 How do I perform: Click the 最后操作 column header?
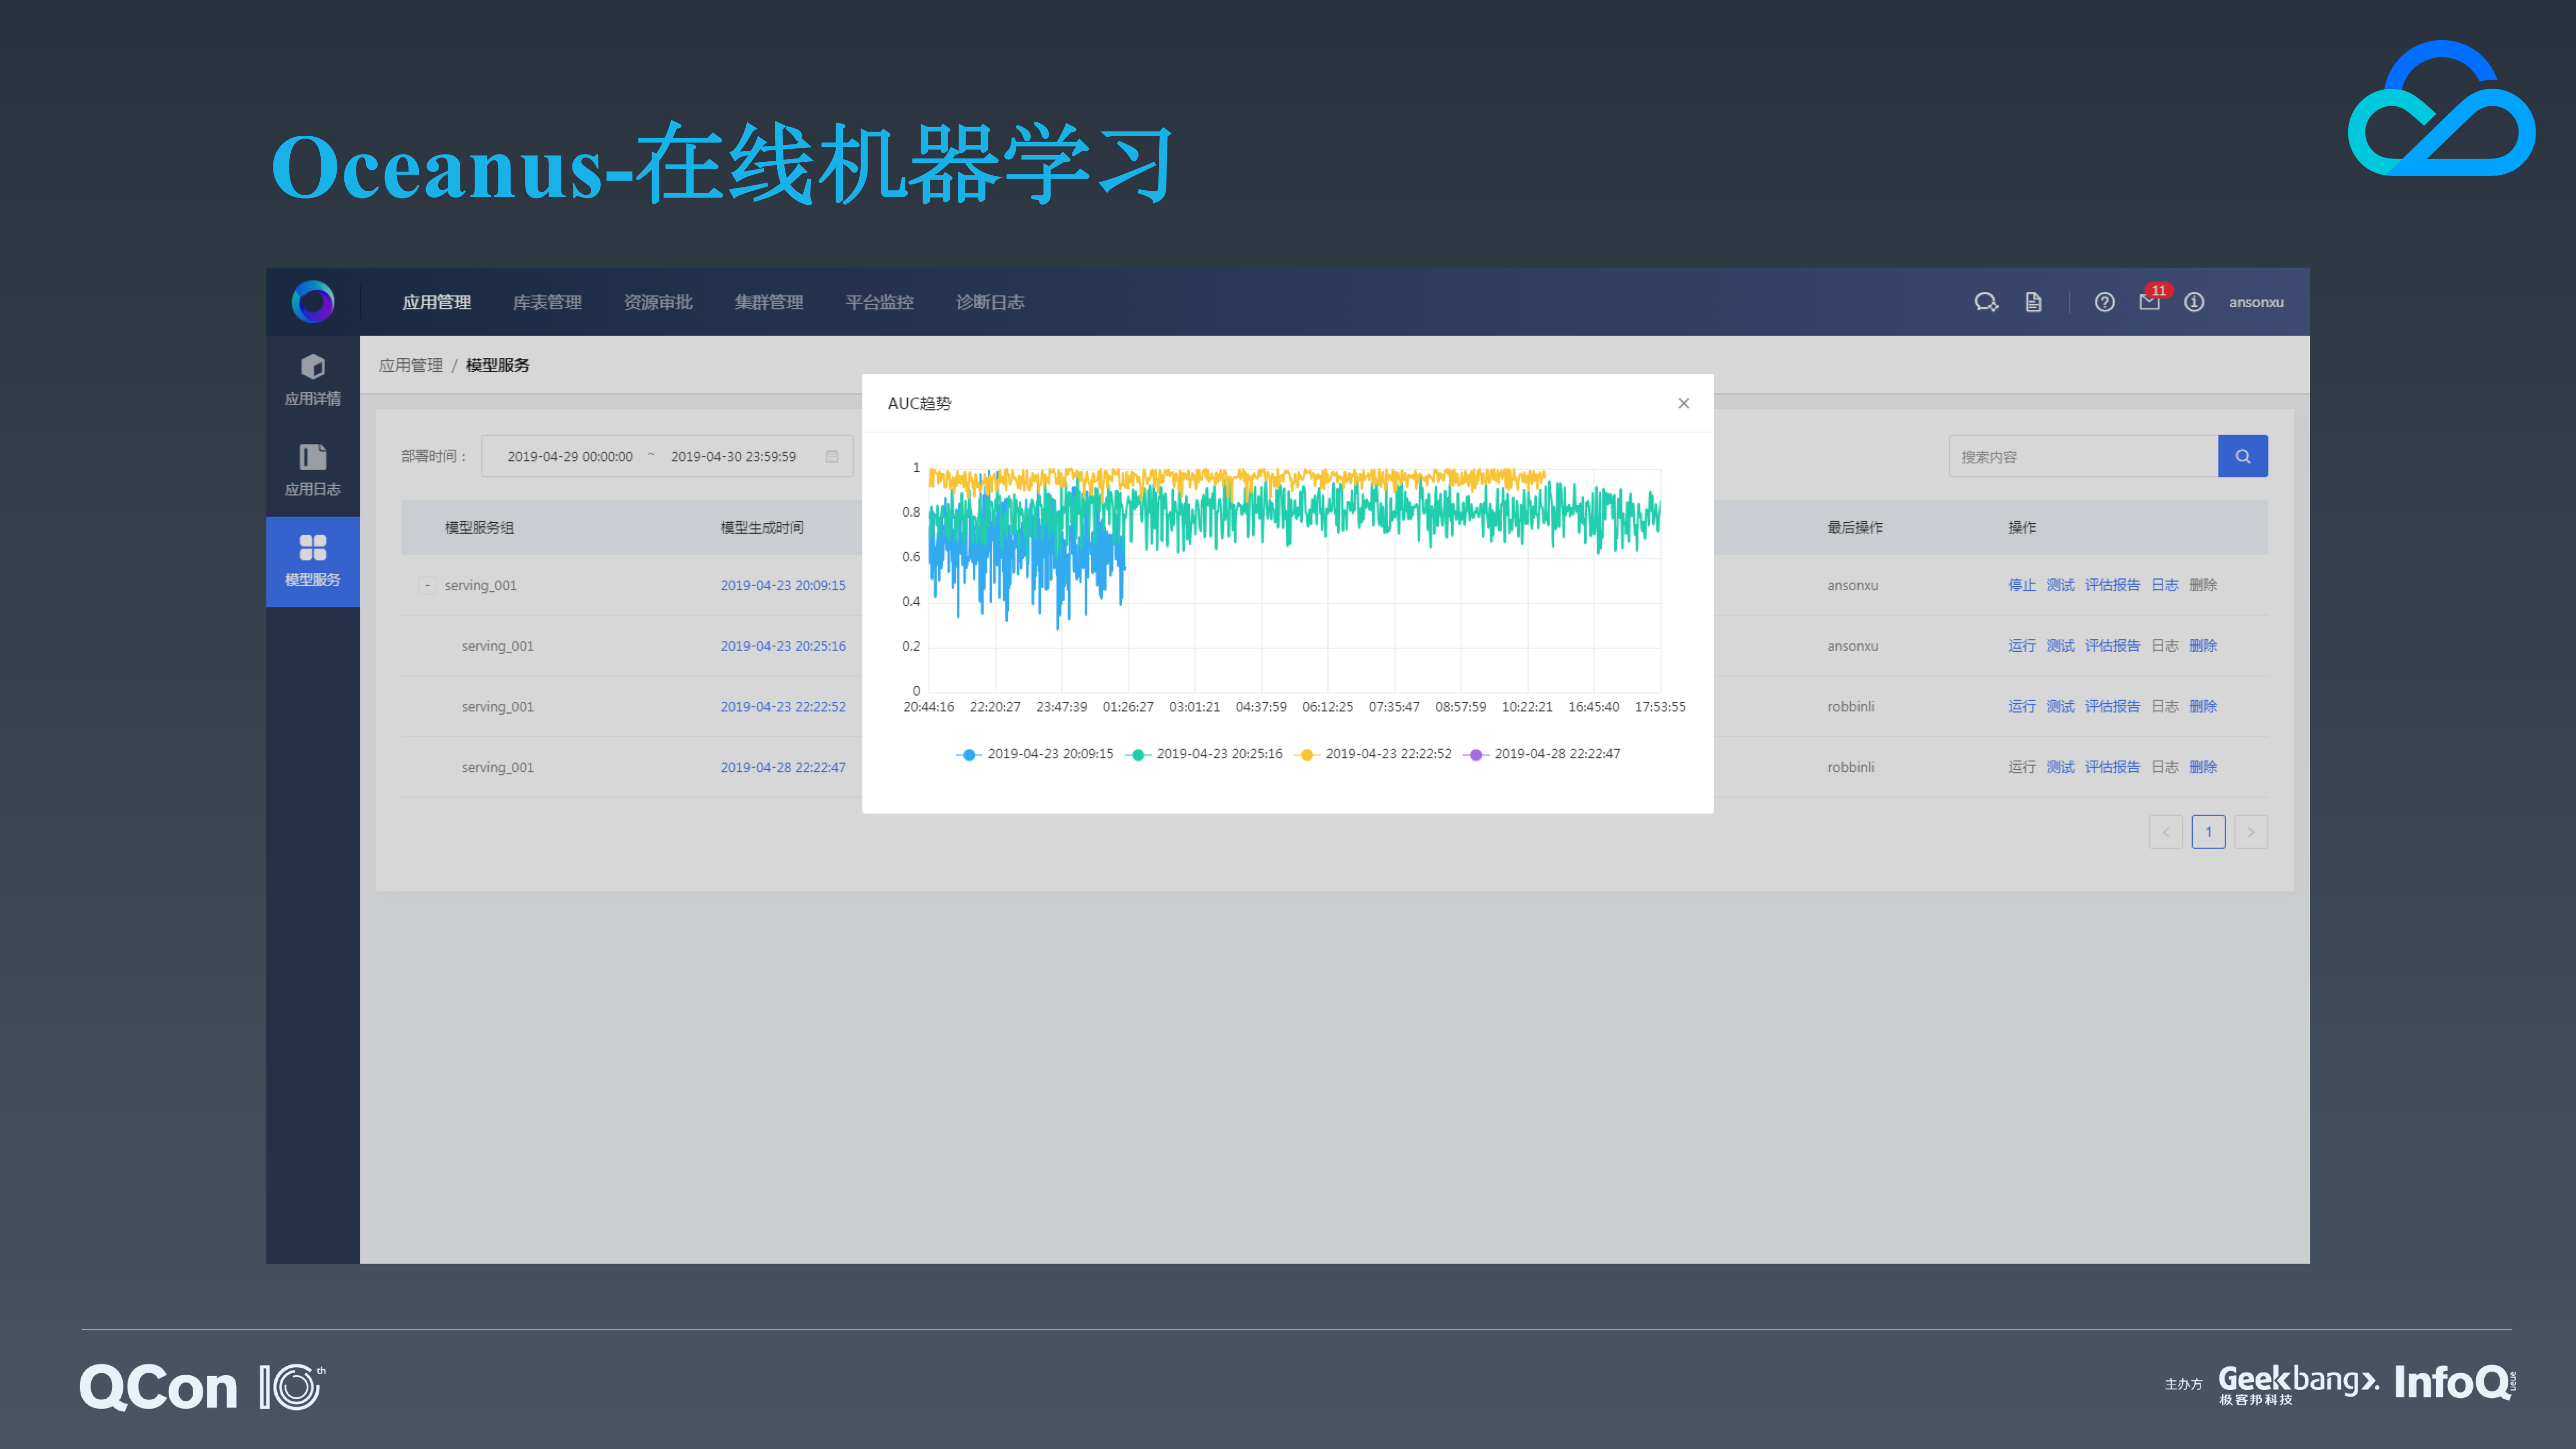(x=1855, y=527)
